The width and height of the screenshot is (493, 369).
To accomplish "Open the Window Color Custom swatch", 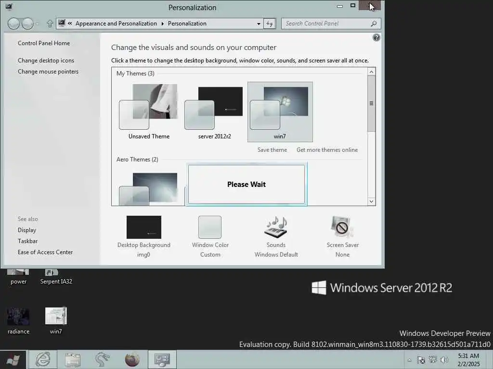I will [210, 236].
